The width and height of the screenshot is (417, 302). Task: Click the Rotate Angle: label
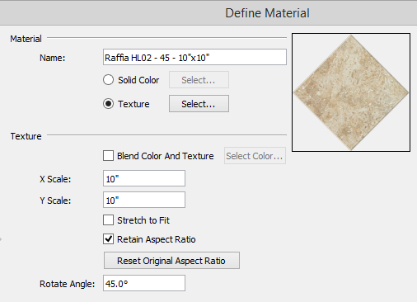coord(67,284)
